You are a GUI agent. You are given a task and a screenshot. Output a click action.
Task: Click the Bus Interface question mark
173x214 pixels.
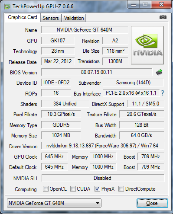pyautogui.click(x=163, y=93)
